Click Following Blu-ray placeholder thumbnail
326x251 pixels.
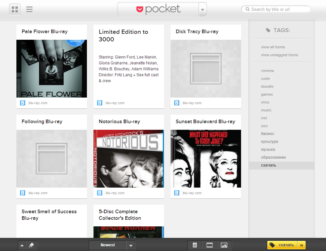(51, 159)
